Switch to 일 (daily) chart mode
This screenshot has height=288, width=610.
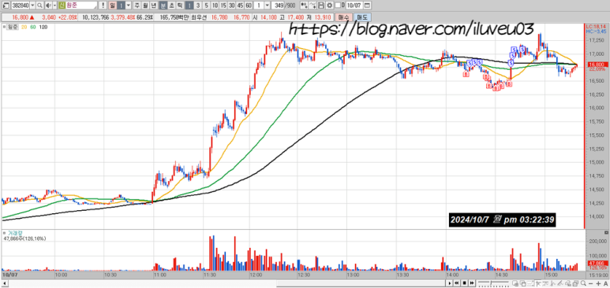(113, 6)
